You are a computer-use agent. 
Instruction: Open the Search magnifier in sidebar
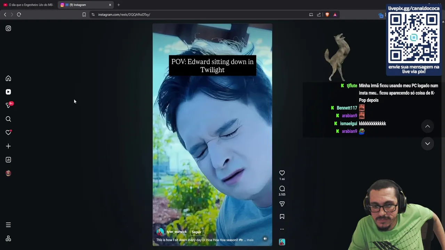(8, 119)
